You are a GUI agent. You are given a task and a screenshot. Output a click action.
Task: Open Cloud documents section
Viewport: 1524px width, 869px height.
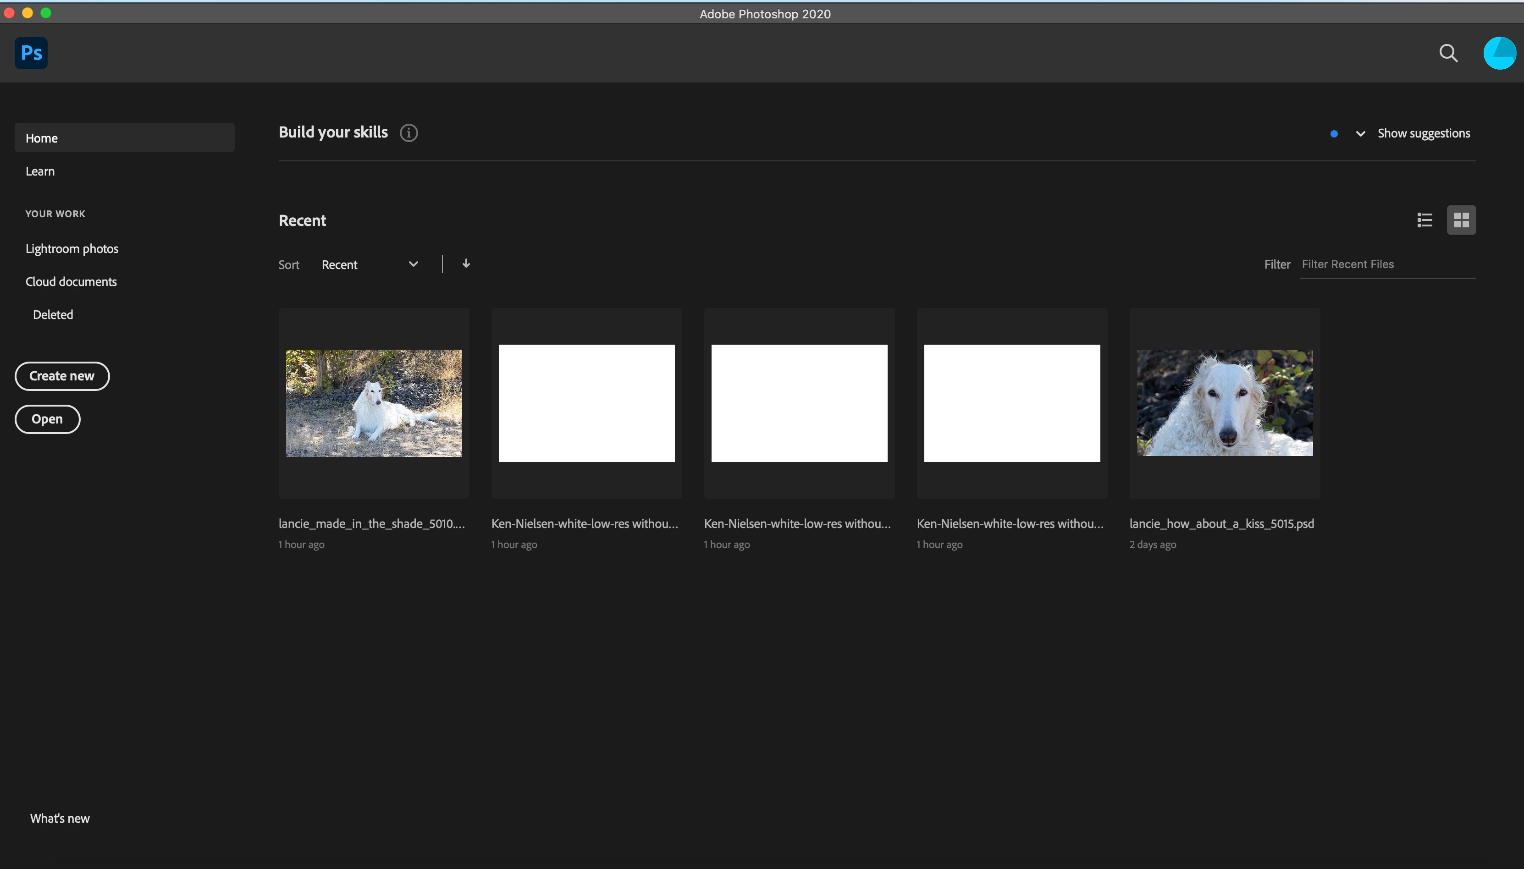[71, 282]
